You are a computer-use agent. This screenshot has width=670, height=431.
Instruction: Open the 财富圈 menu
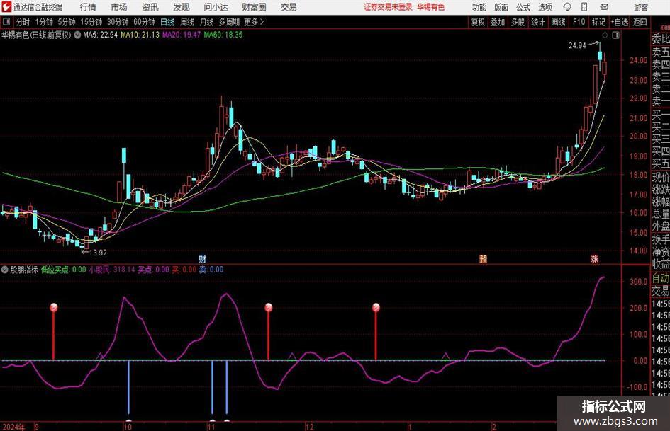(x=254, y=7)
